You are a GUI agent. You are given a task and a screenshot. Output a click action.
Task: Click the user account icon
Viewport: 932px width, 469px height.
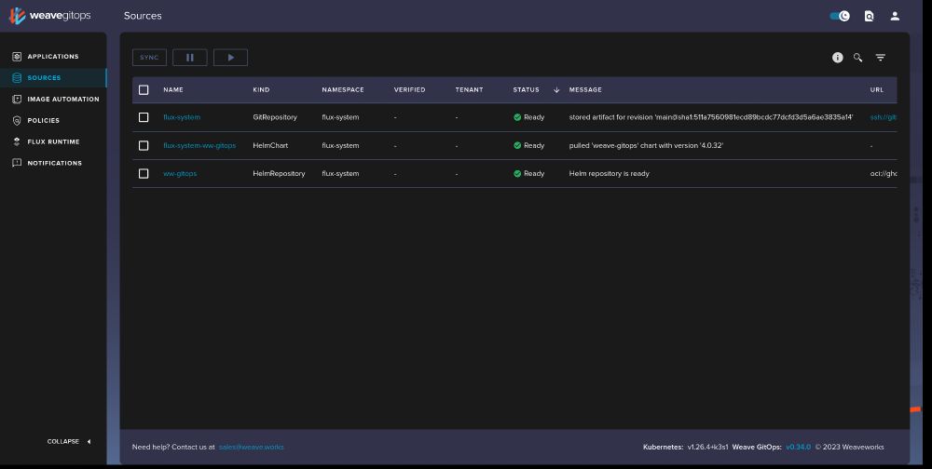895,16
